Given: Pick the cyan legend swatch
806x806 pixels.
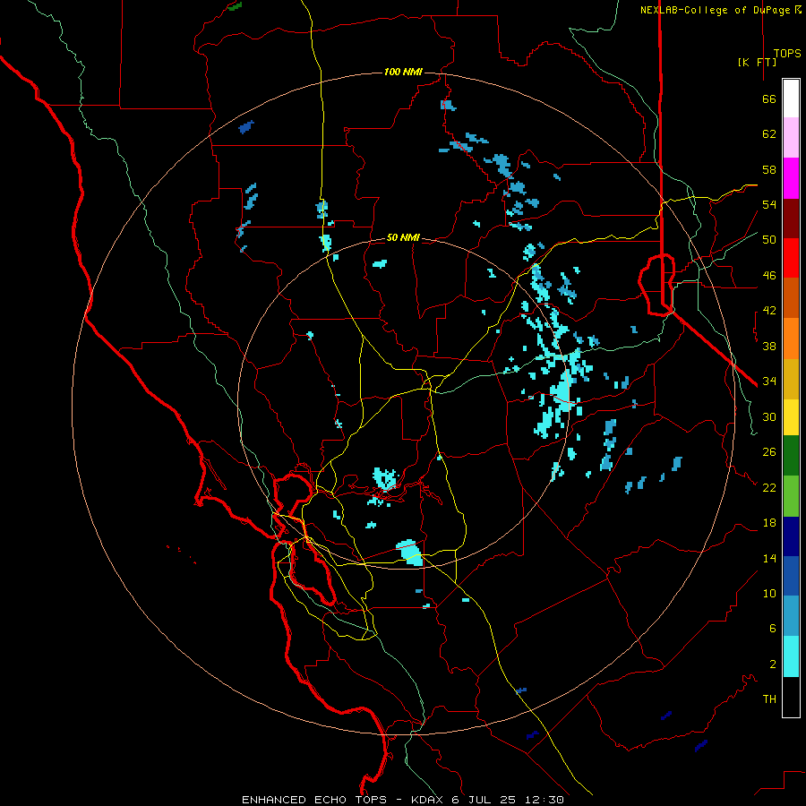Looking at the screenshot, I should (x=791, y=656).
